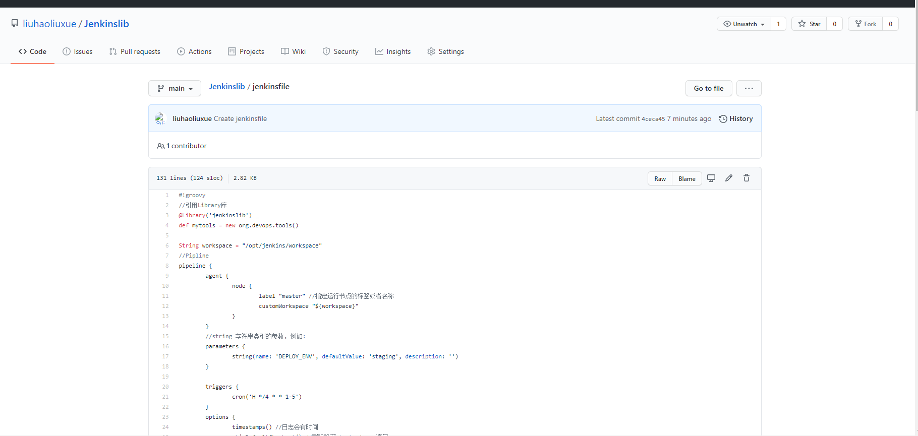Open the Blame view

tap(687, 178)
